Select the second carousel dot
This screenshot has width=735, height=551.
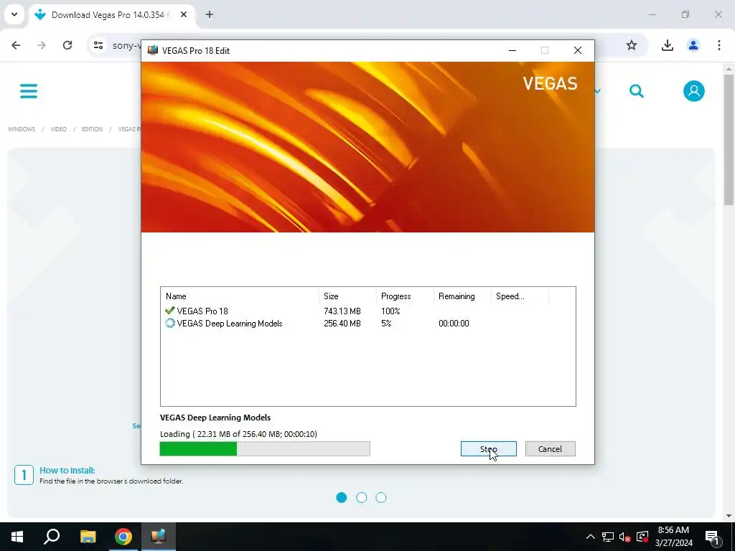[362, 498]
